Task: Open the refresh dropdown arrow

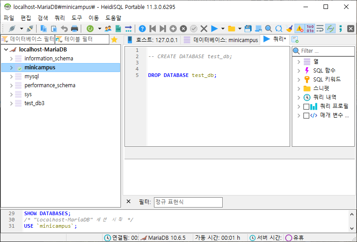Action: click(x=100, y=29)
